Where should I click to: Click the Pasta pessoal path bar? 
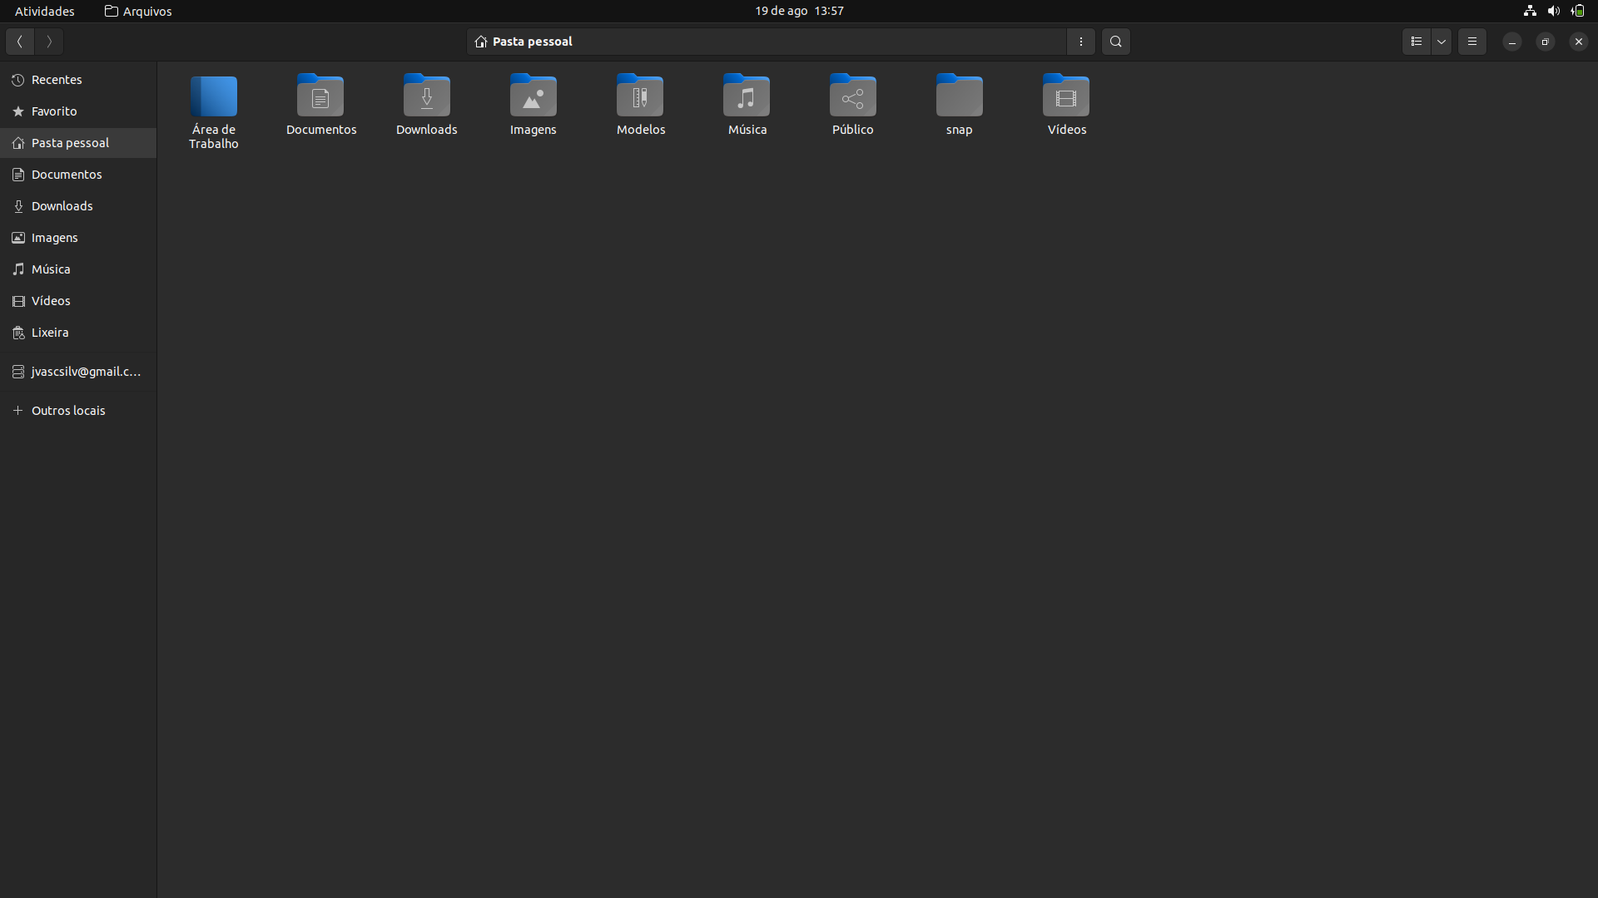766,42
